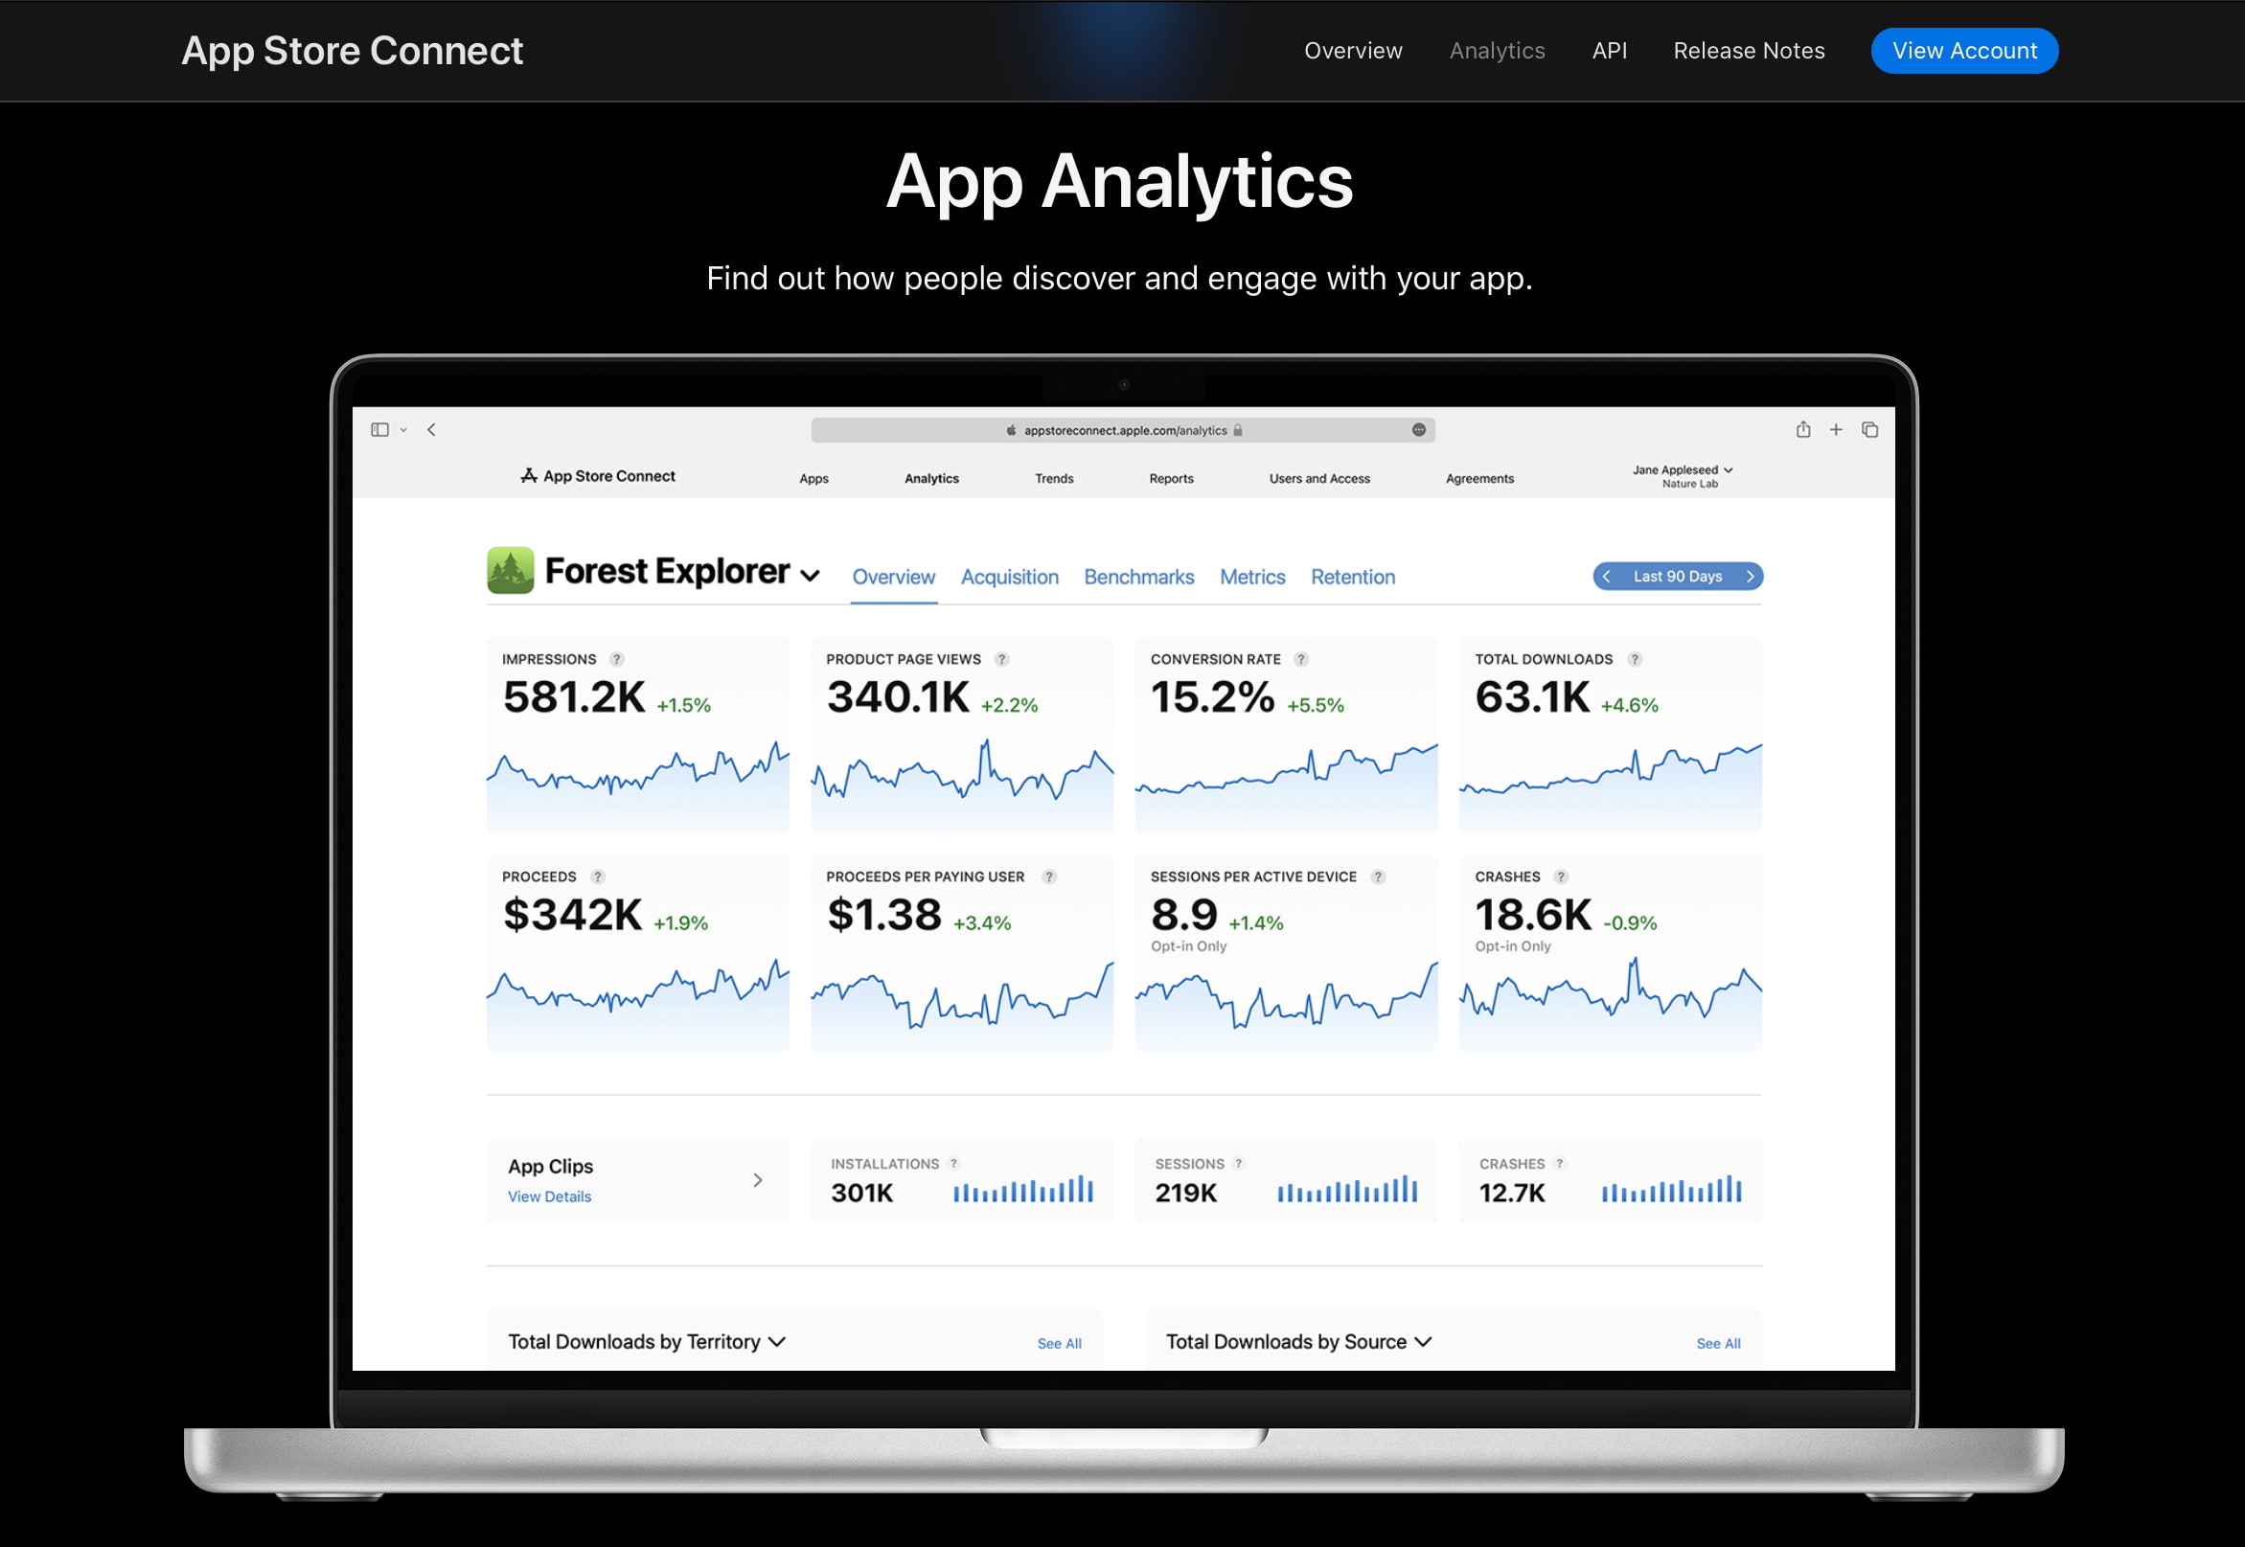Toggle the Analytics navigation menu item
This screenshot has width=2245, height=1547.
1496,51
